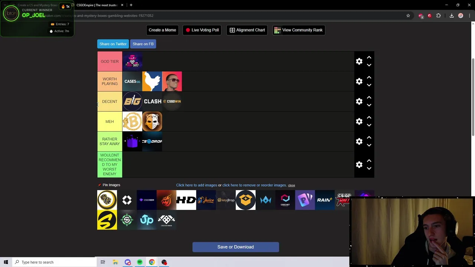The image size is (475, 267).
Task: Move worst enemy row up with arrow
Action: coord(369,161)
